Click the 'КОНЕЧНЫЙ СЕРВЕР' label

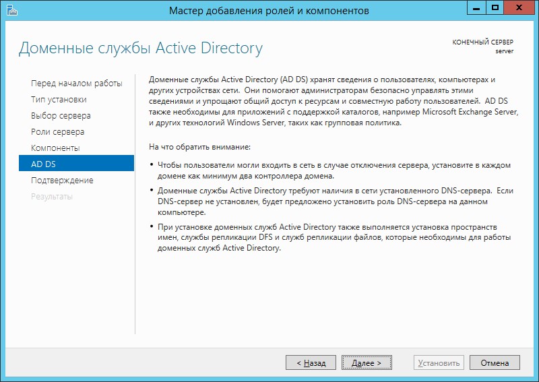(482, 42)
